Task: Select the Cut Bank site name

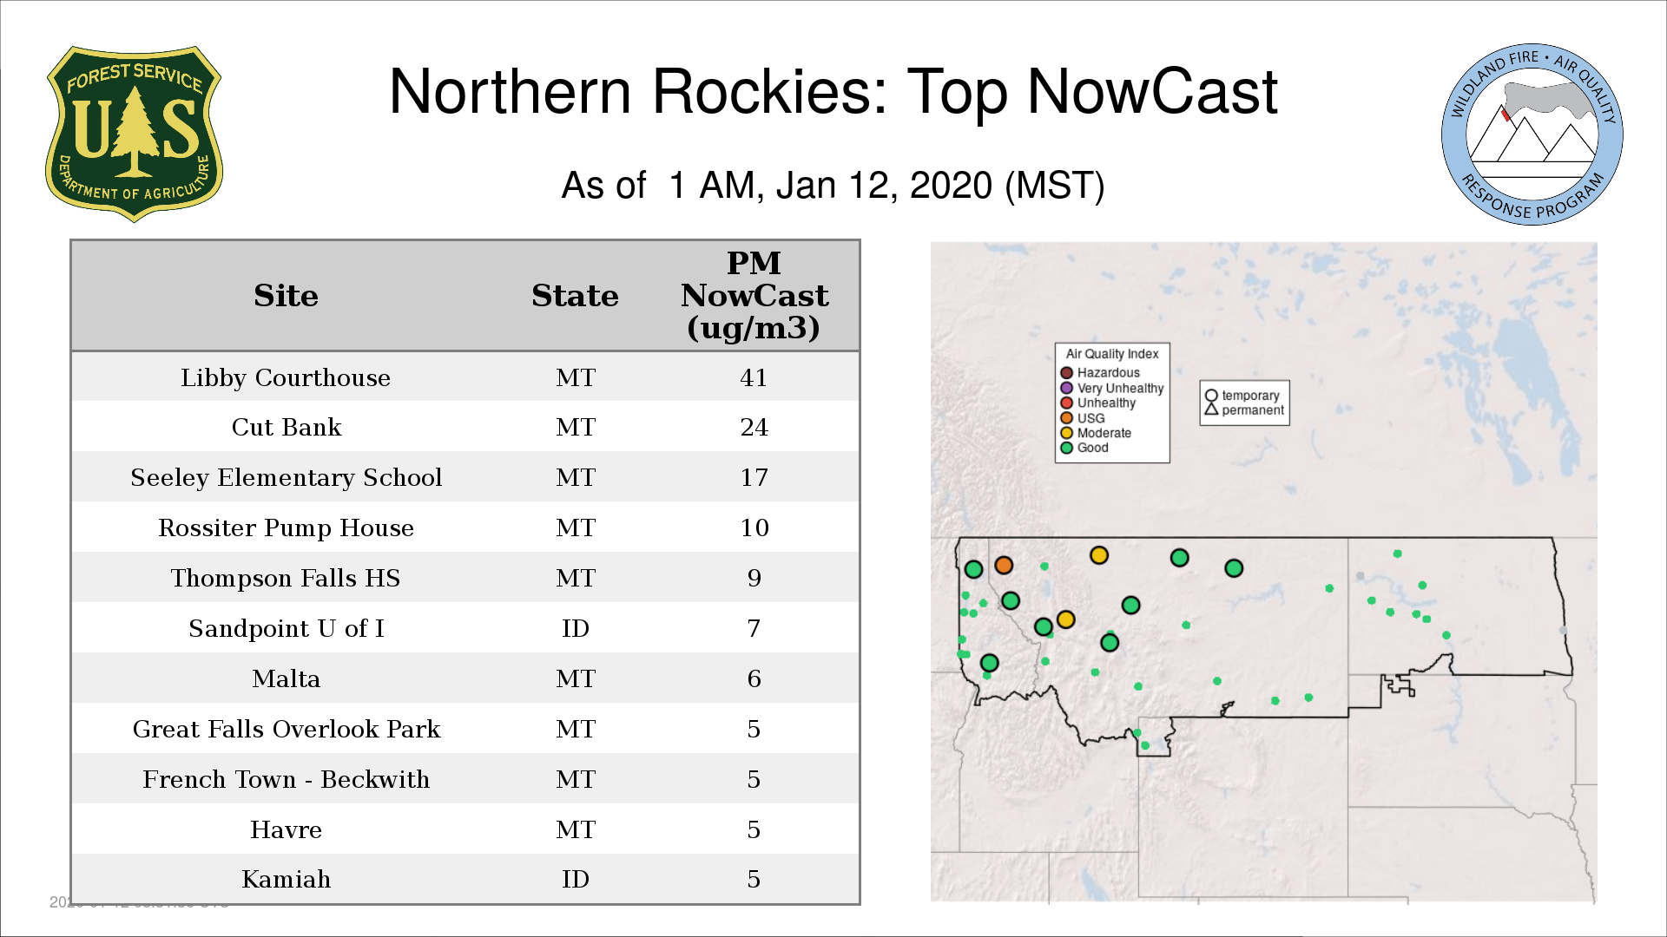Action: pos(286,427)
